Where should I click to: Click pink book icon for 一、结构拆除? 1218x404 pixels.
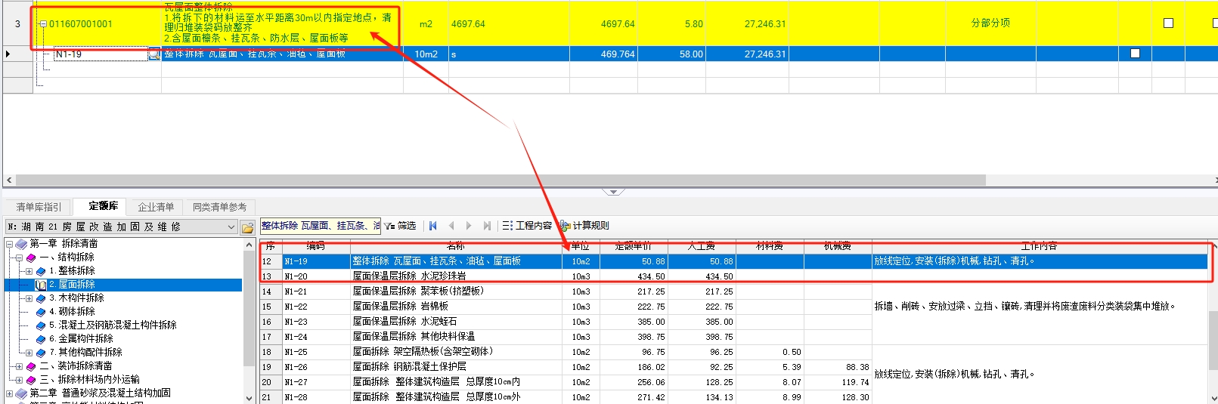31,258
